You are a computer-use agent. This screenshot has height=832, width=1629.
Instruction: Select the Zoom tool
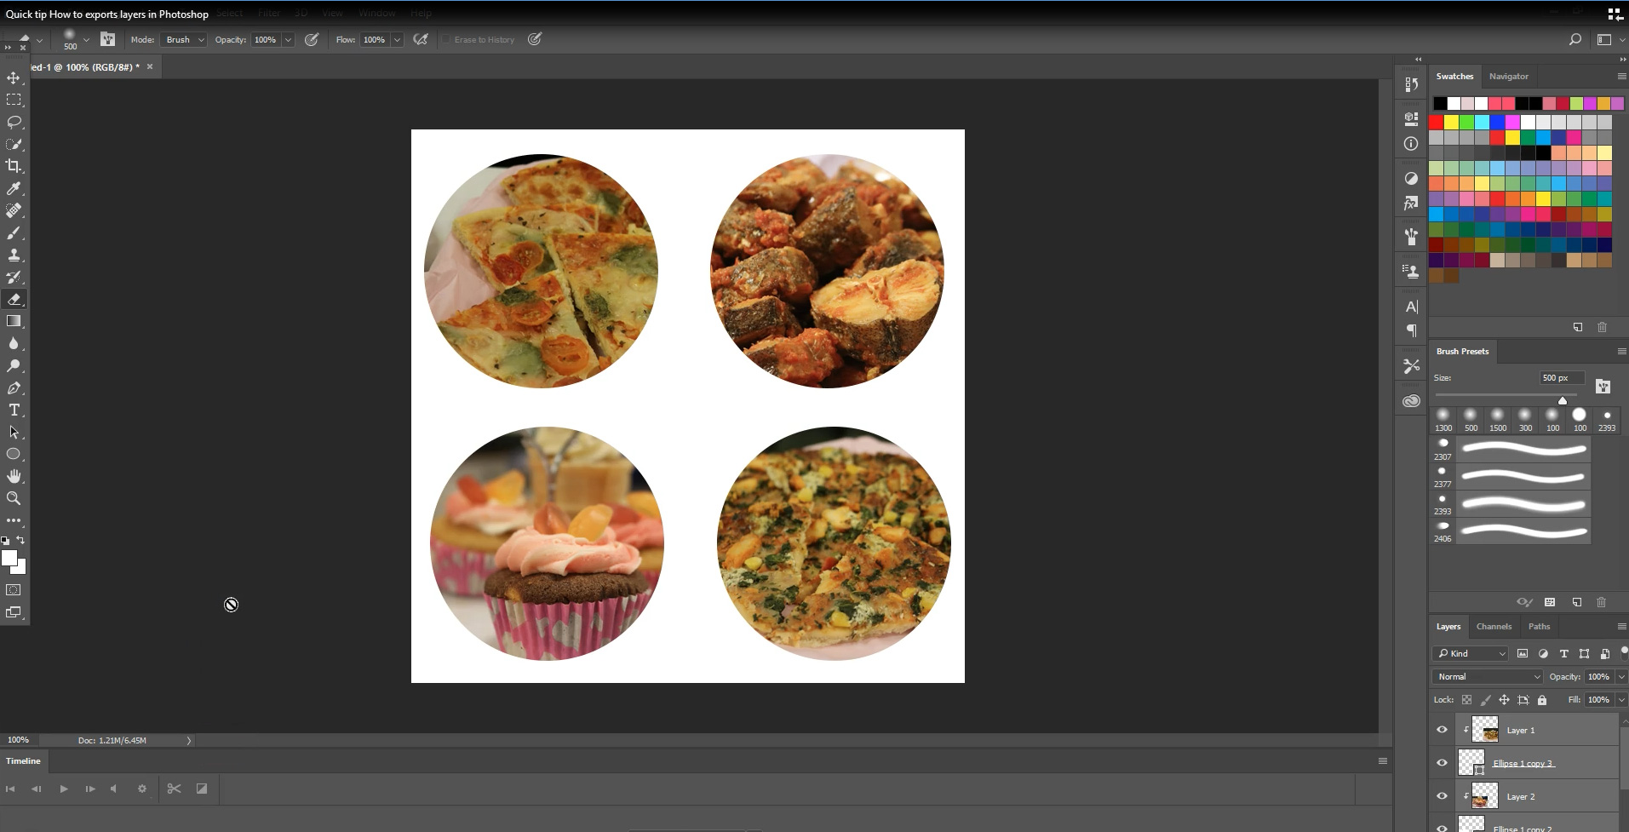click(14, 498)
